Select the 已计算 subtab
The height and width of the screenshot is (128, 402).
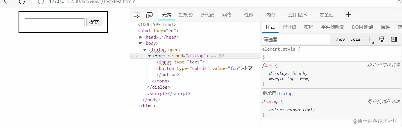click(289, 27)
